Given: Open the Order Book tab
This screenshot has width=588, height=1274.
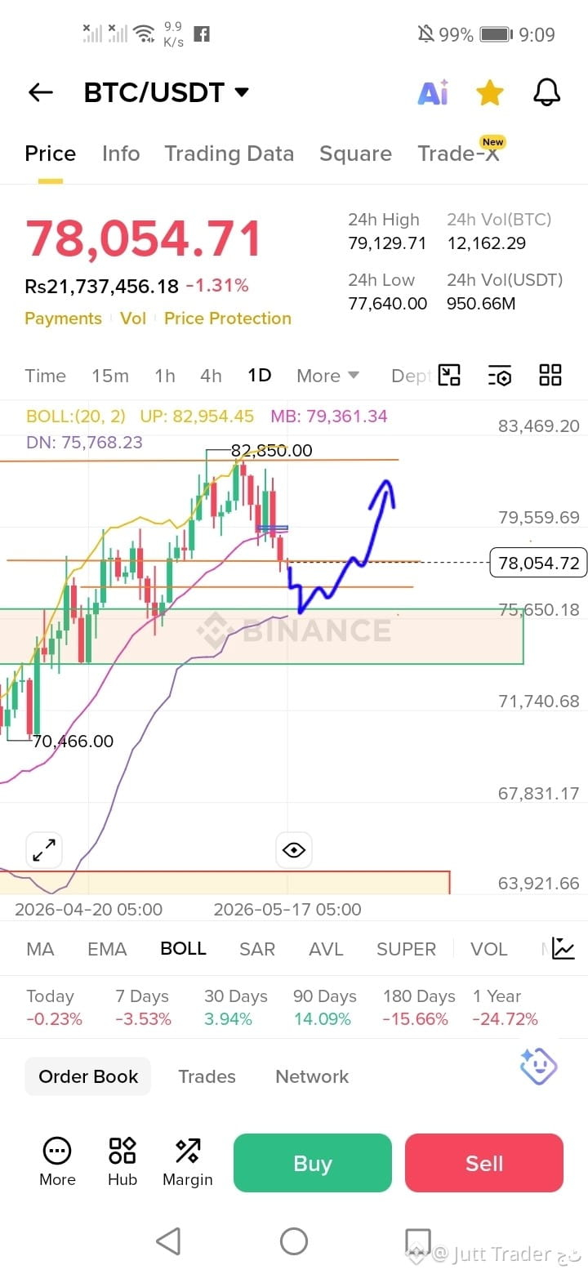Looking at the screenshot, I should click(88, 1076).
